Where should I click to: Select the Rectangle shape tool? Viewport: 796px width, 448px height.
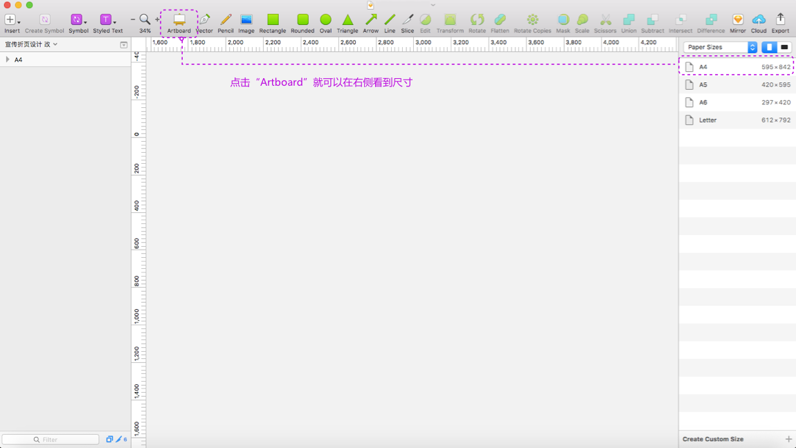[273, 23]
